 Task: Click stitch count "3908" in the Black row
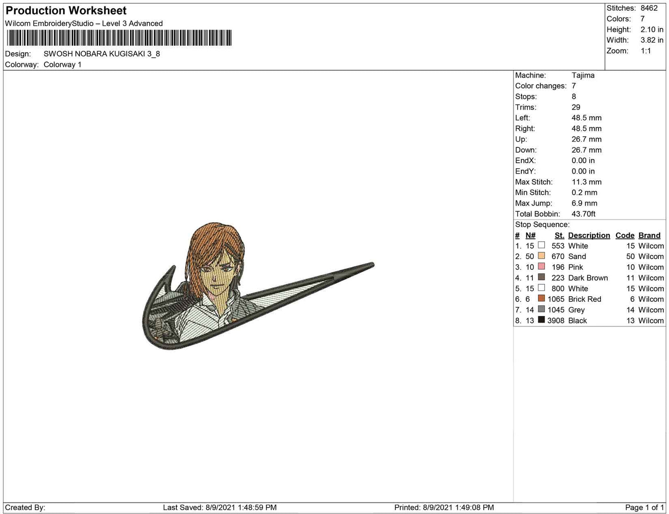(556, 320)
